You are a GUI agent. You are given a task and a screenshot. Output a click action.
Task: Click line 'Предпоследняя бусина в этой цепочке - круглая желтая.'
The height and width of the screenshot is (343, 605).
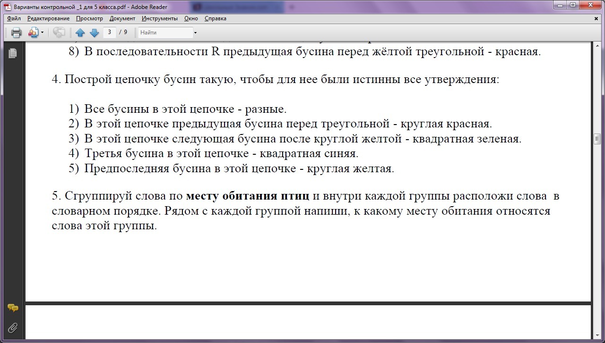point(239,168)
